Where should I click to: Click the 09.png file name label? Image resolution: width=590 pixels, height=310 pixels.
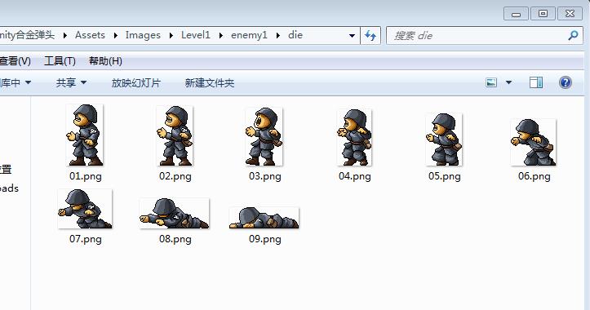(265, 239)
